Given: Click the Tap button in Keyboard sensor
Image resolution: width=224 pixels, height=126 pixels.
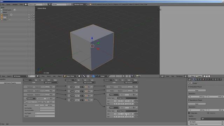Looking at the screenshot, I should click(44, 102).
